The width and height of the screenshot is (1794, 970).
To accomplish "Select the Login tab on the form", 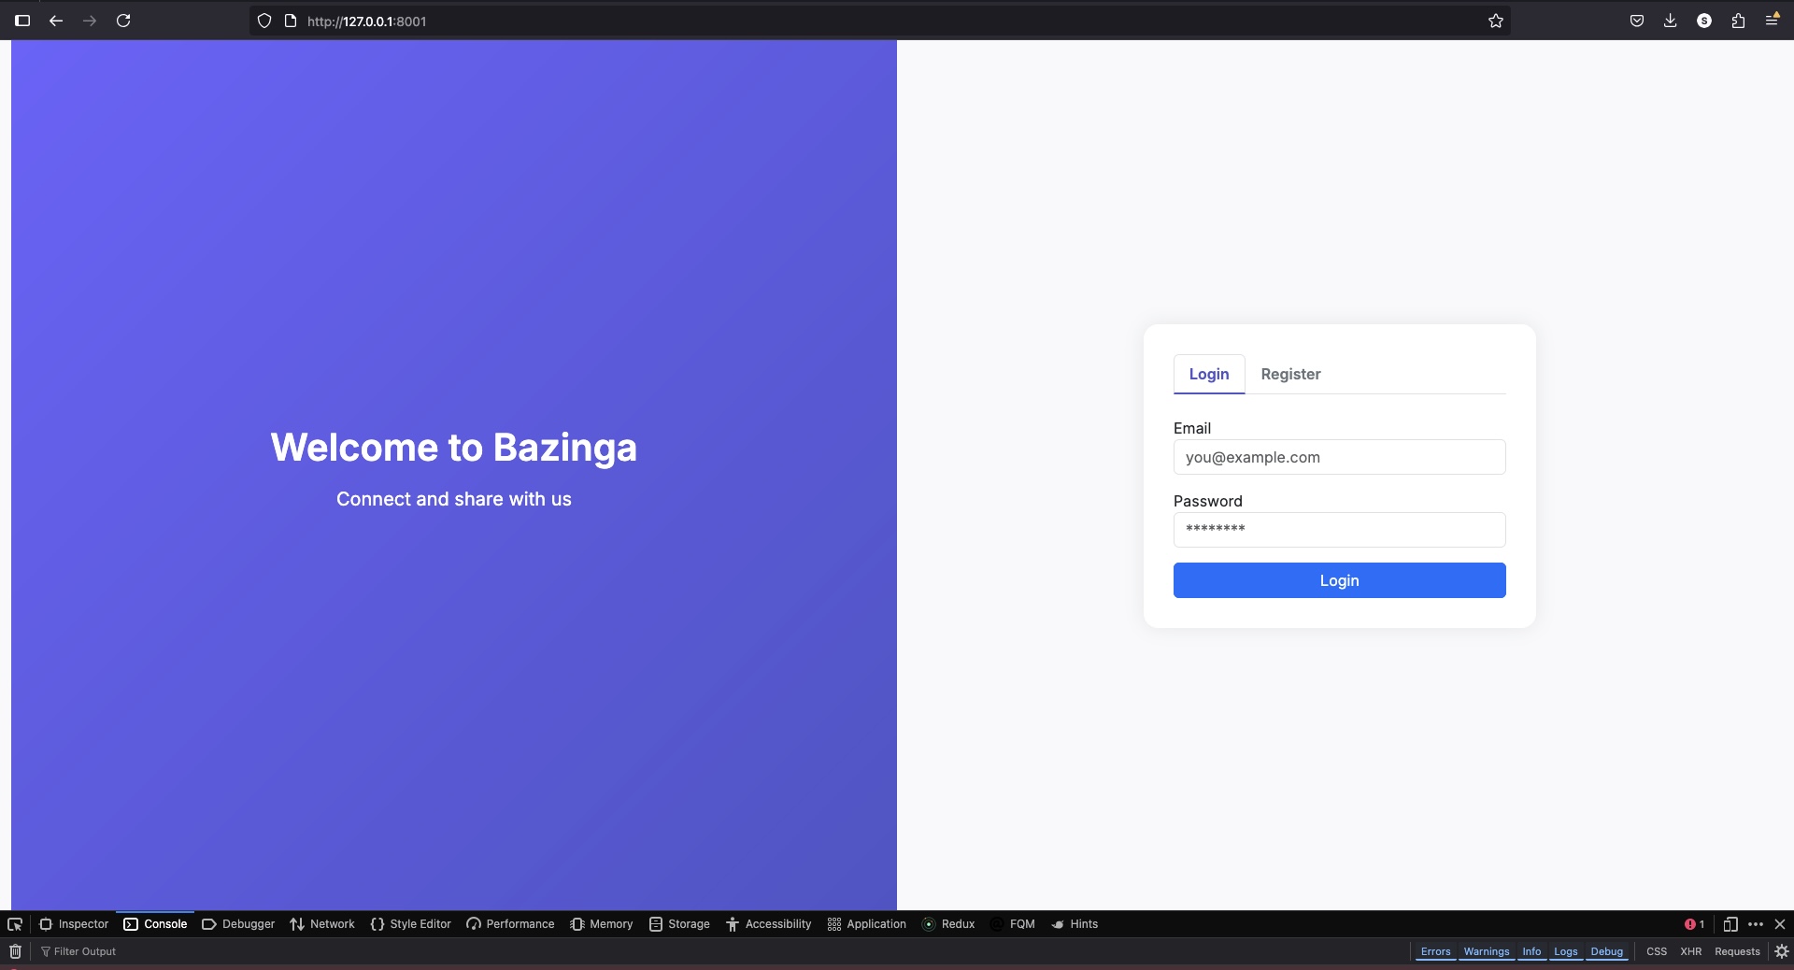I will coord(1209,374).
